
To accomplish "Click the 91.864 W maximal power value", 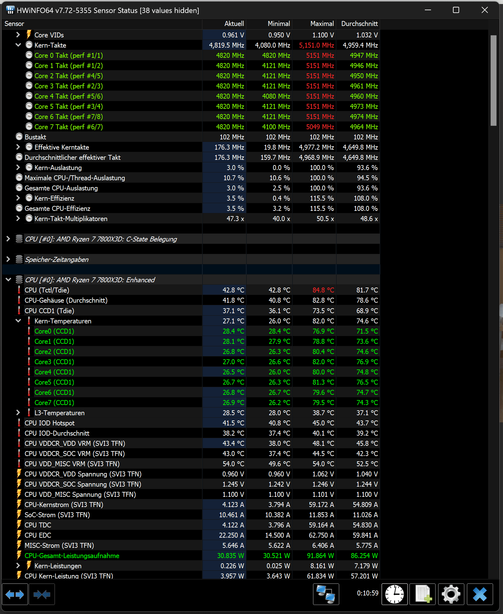I will click(320, 556).
